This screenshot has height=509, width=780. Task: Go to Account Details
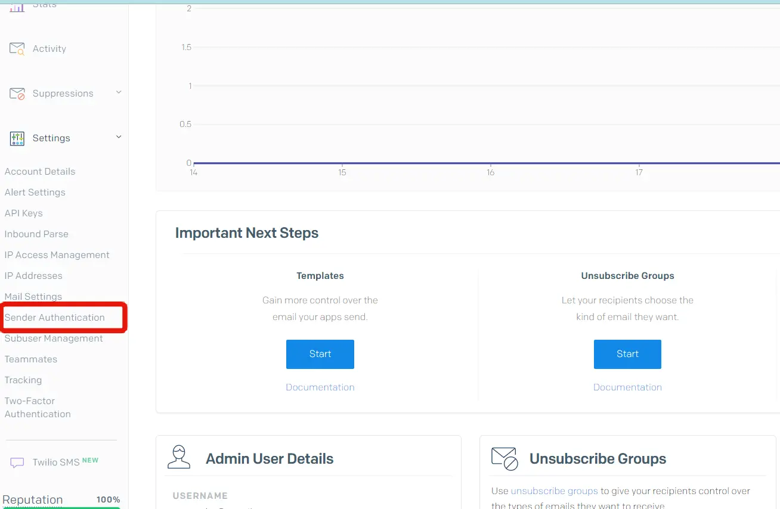pyautogui.click(x=40, y=172)
